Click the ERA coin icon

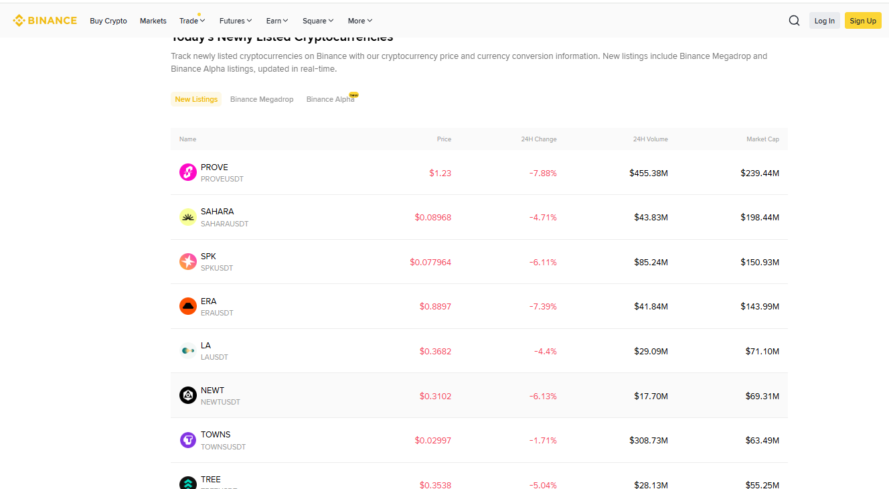point(188,306)
